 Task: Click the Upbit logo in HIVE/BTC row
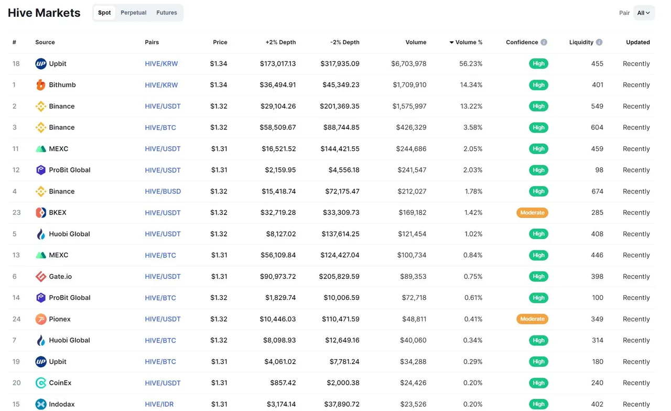(x=41, y=362)
